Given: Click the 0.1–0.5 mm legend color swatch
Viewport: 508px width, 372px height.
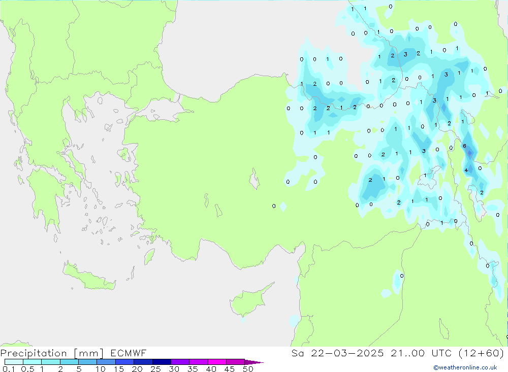Looking at the screenshot, I should [x=14, y=362].
